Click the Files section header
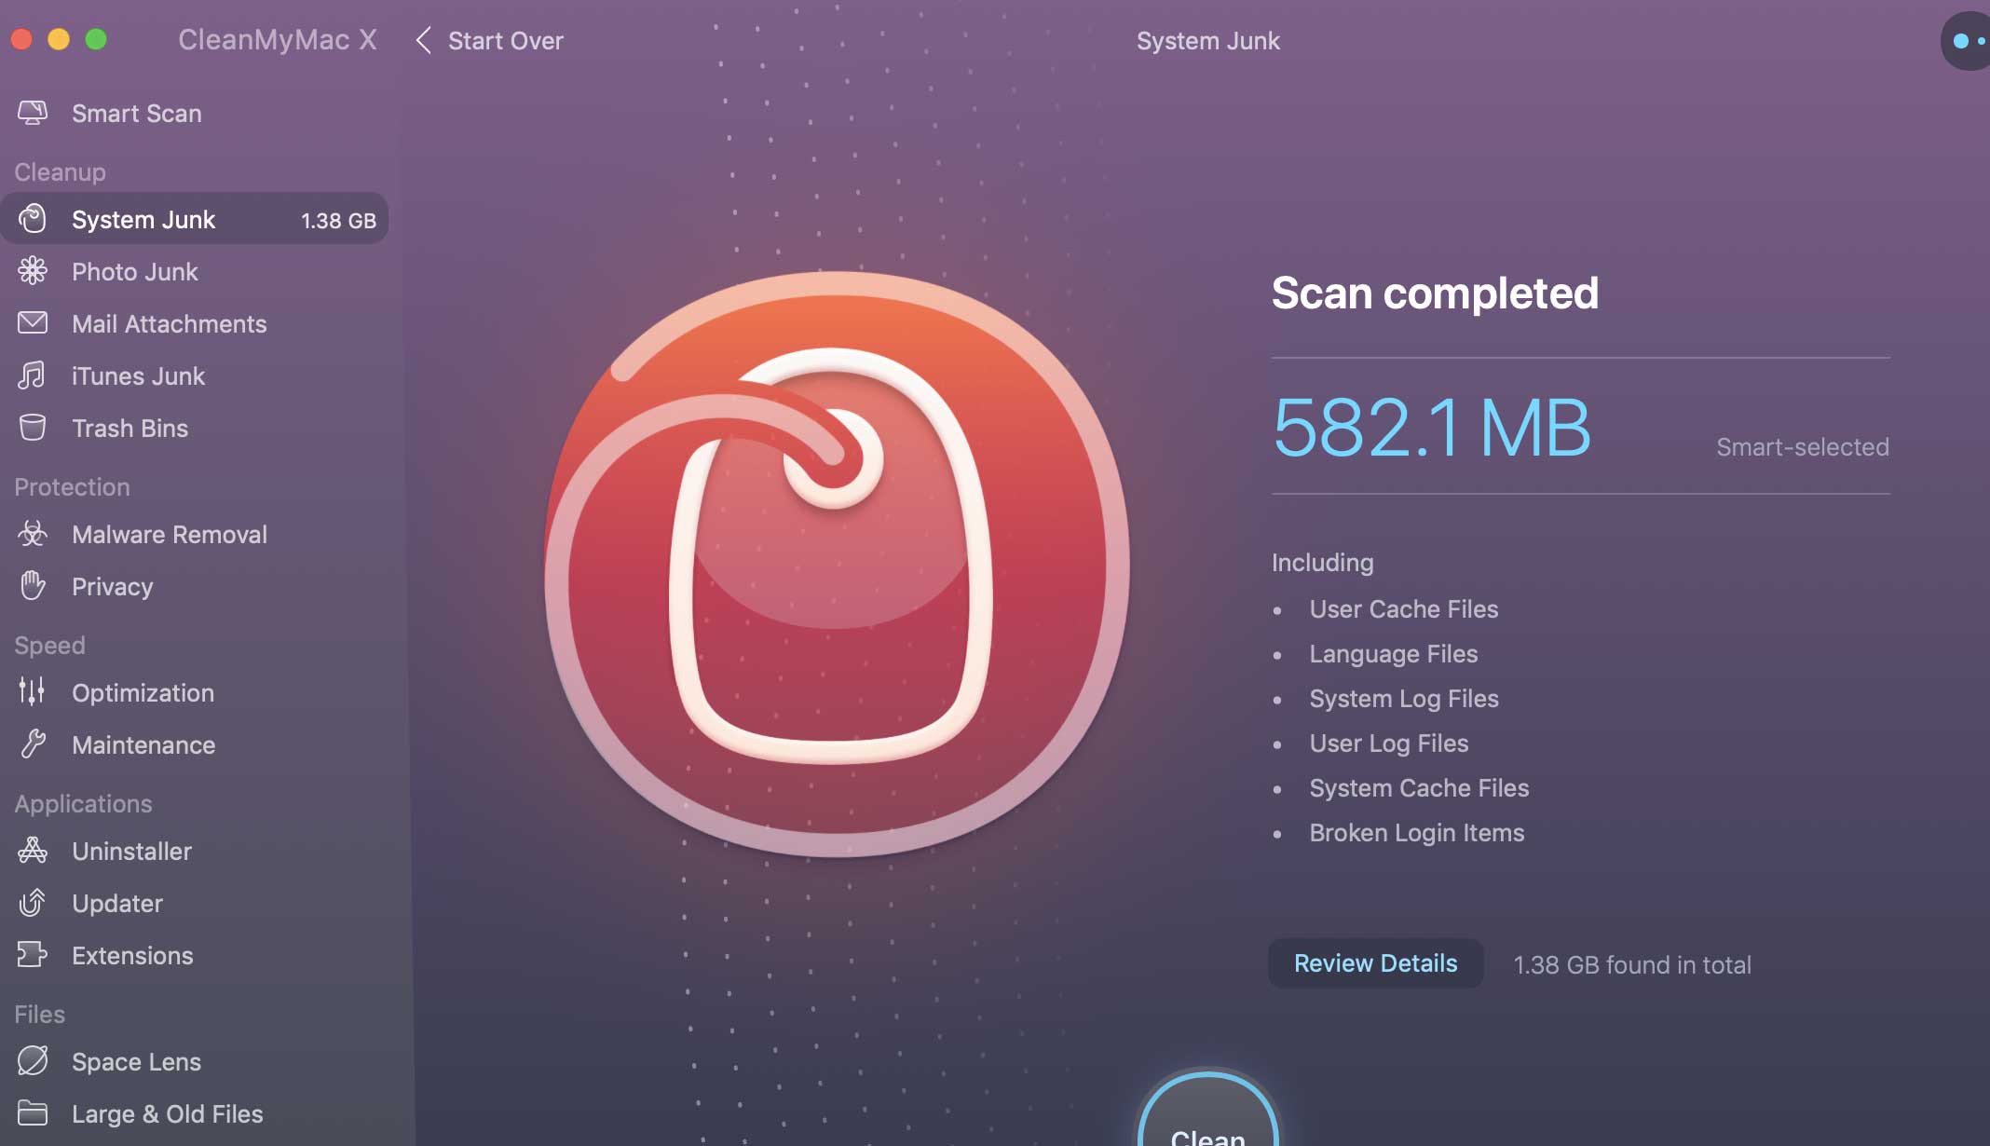The height and width of the screenshot is (1146, 1990). click(x=40, y=1015)
